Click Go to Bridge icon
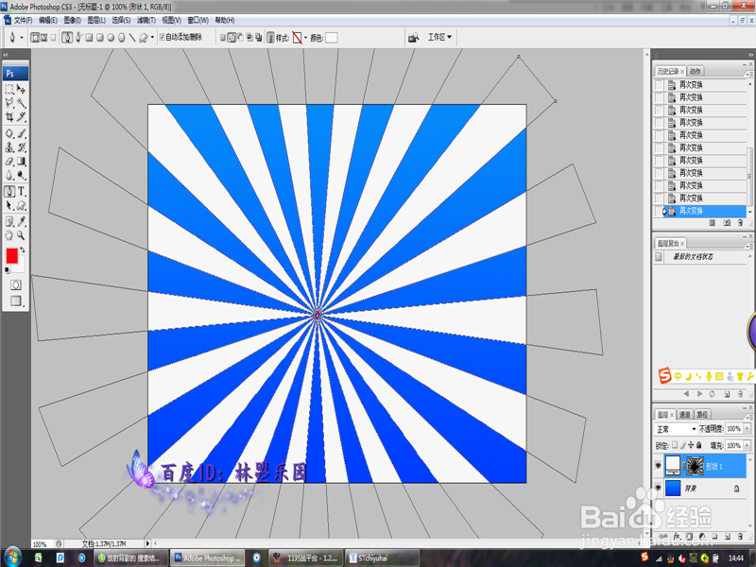This screenshot has width=756, height=567. point(413,38)
